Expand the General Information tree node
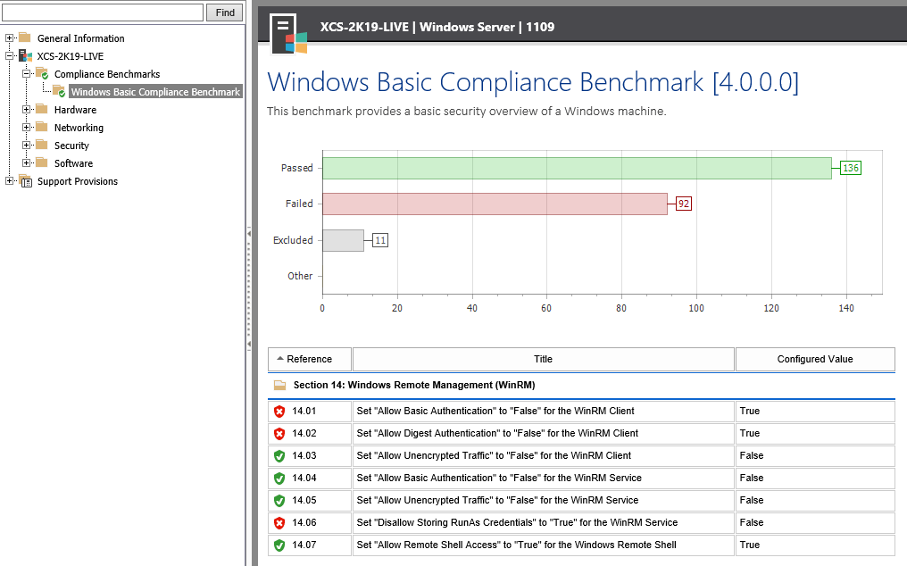The image size is (907, 566). point(9,37)
